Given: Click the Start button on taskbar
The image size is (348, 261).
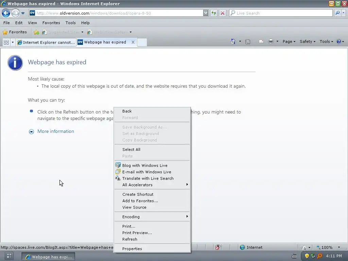Looking at the screenshot, I should (x=9, y=256).
